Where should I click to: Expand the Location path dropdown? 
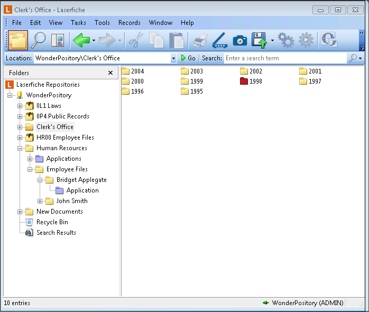point(173,58)
